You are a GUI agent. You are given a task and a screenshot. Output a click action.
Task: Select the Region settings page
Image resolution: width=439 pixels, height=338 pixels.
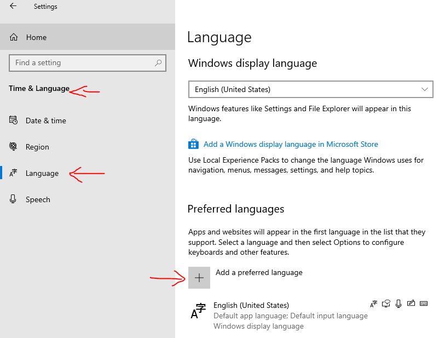tap(37, 147)
